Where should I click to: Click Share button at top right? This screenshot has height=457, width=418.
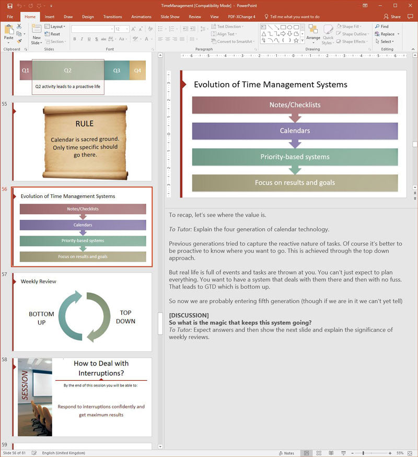[392, 17]
